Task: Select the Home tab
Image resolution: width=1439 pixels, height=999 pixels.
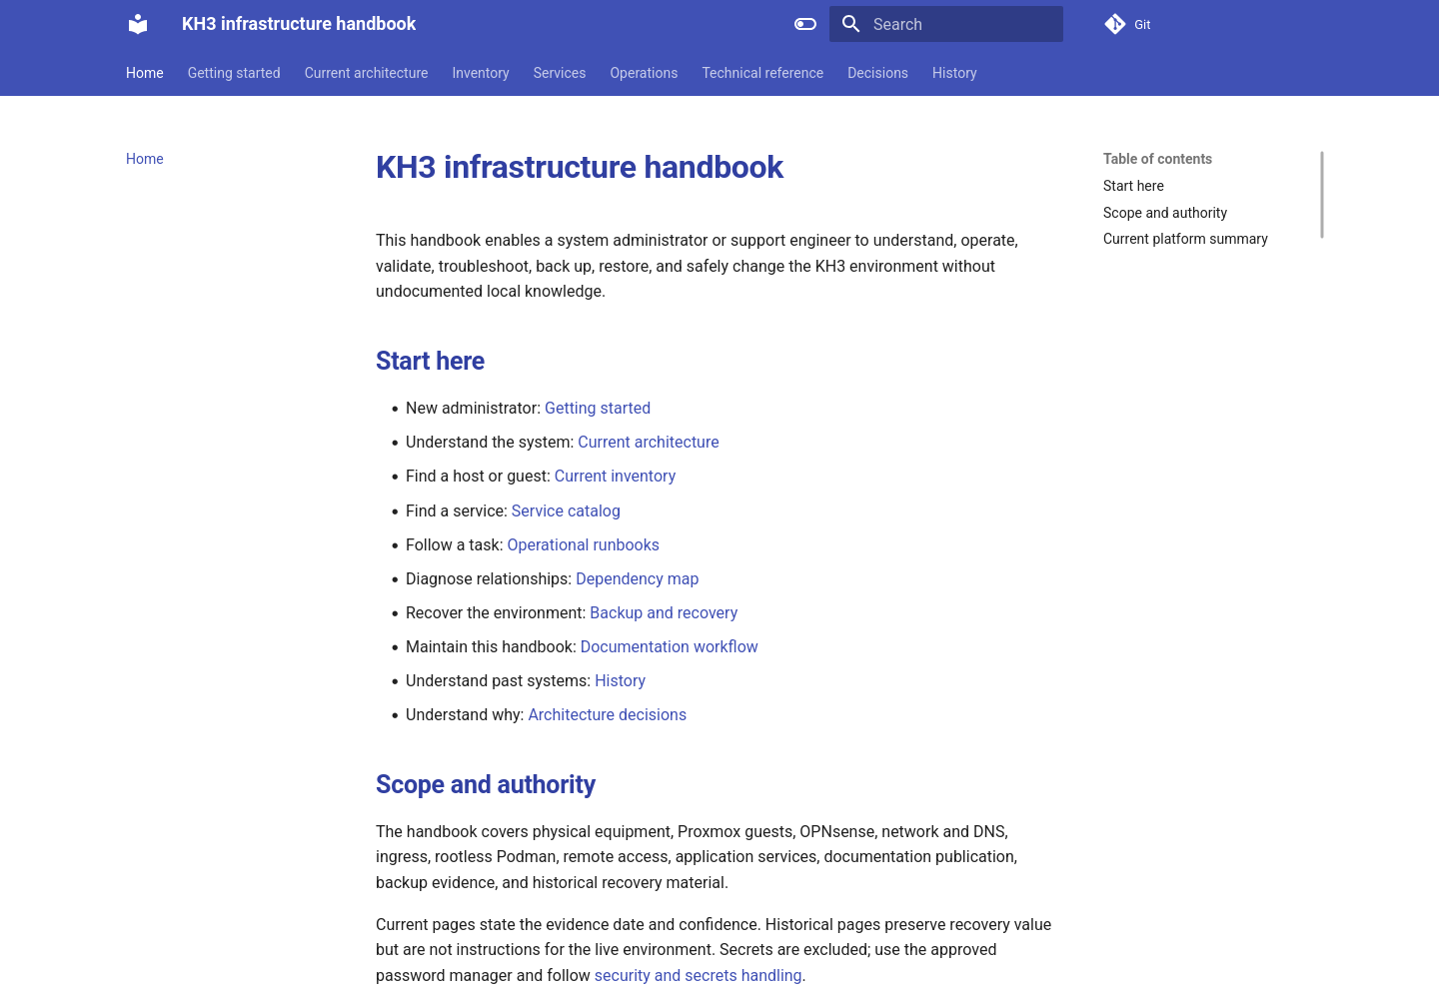Action: pyautogui.click(x=145, y=73)
